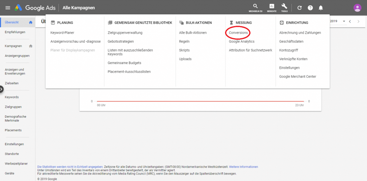
Task: Open the date range dropdown arrow
Action: [344, 21]
